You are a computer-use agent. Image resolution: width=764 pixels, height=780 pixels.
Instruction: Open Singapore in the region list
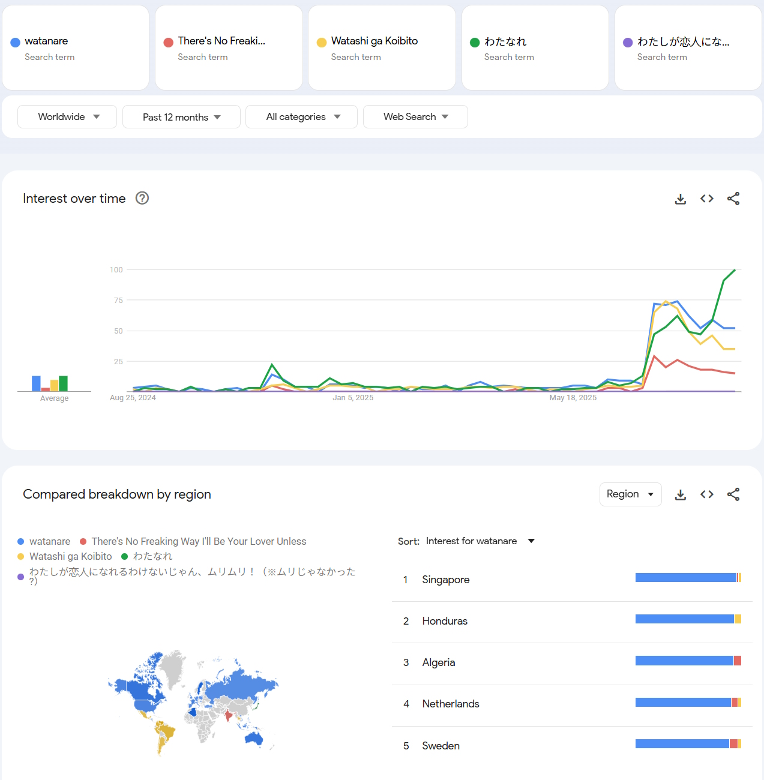[x=446, y=580]
